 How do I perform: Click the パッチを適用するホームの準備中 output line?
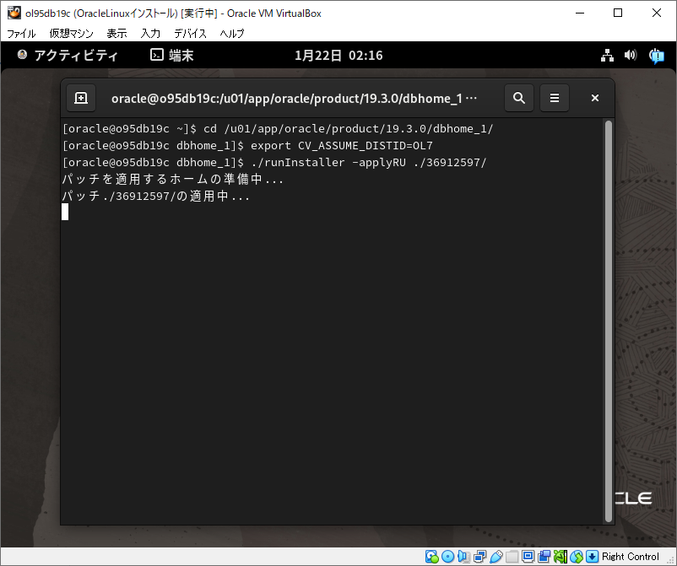point(173,179)
